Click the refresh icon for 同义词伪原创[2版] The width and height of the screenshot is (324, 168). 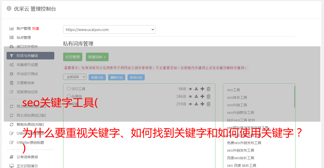(x=11, y=115)
